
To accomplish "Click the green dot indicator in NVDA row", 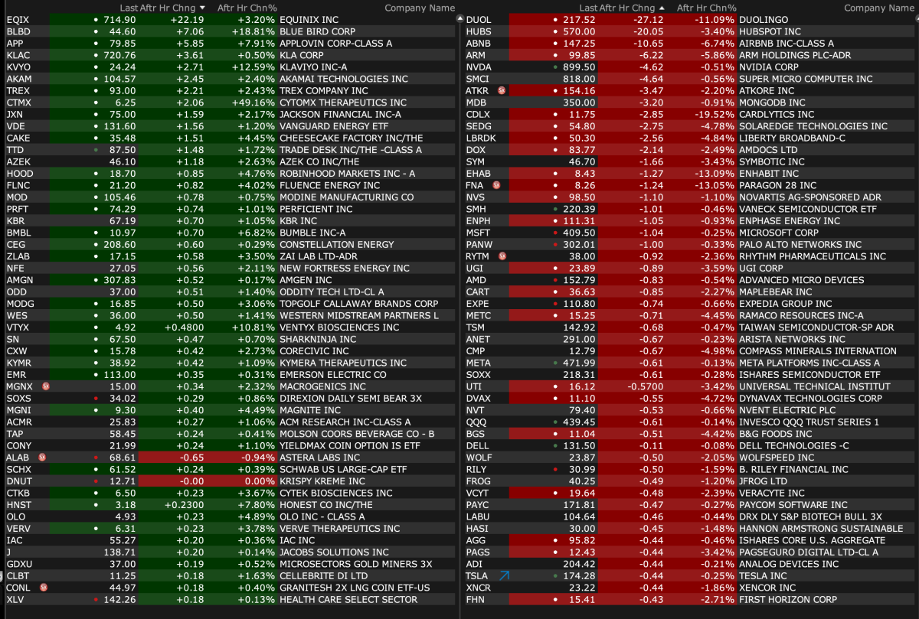I will [x=554, y=67].
